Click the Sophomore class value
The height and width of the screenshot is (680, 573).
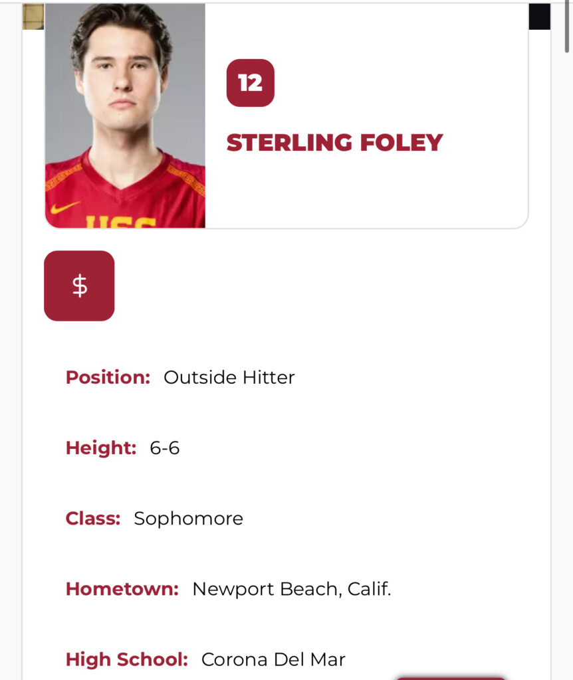(x=188, y=518)
